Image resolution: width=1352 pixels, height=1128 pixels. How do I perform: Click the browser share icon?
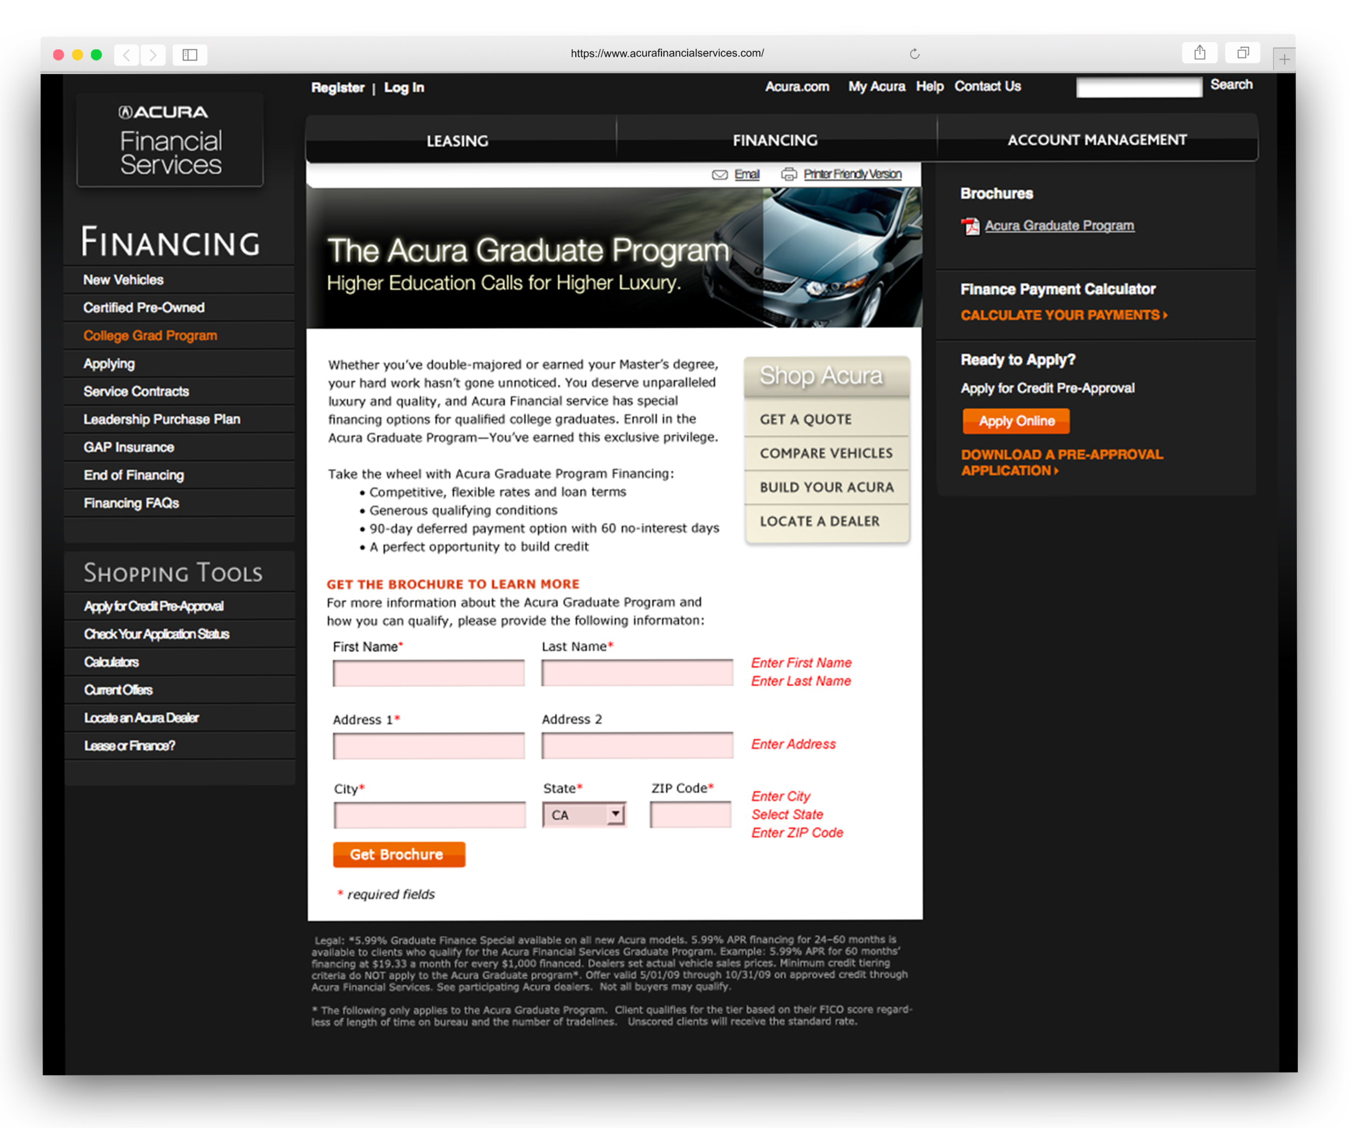1199,54
